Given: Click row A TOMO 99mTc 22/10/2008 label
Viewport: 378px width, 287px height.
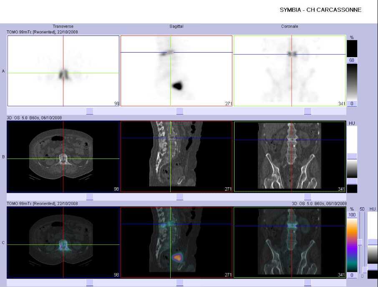Looking at the screenshot, I should [42, 32].
